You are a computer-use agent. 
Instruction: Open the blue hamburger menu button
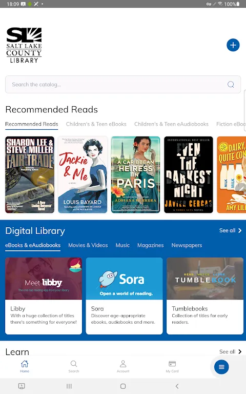click(x=221, y=367)
